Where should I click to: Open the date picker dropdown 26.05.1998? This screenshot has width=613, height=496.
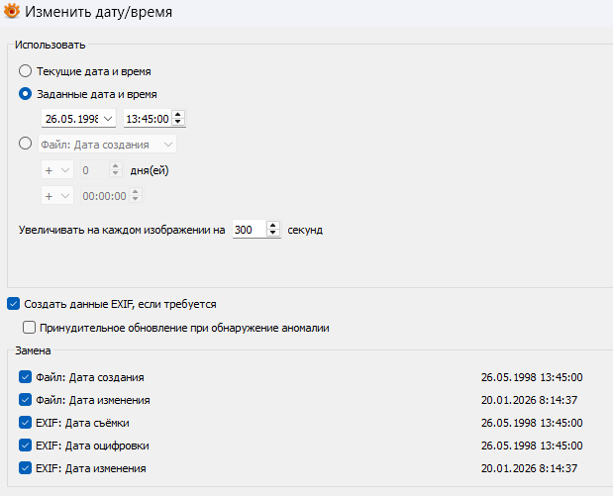click(x=107, y=119)
